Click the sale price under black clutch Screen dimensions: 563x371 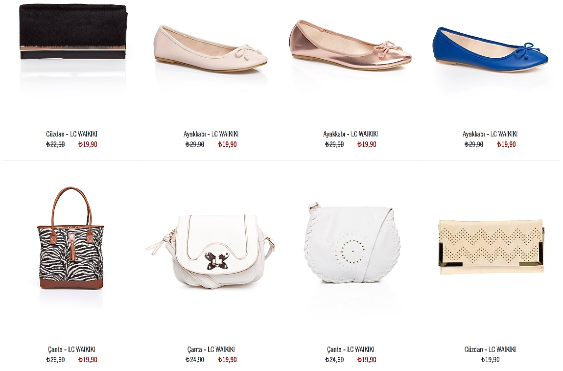click(88, 144)
